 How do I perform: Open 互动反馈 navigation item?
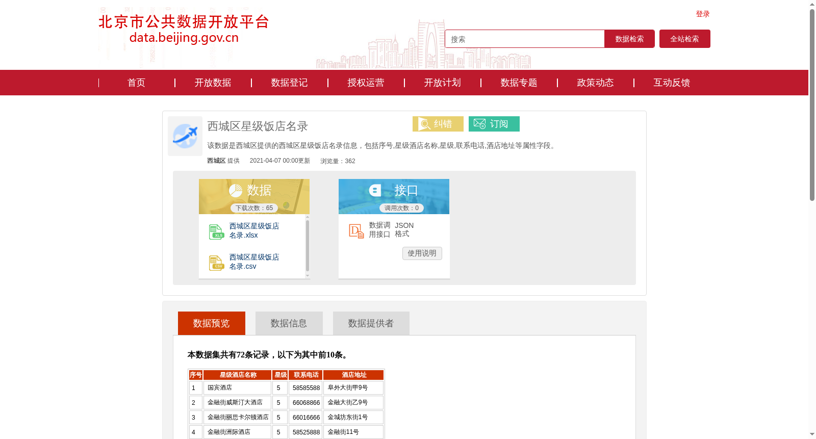tap(672, 83)
